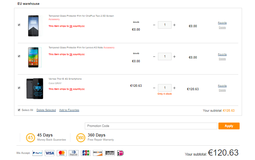Click the Mastercard payment icon
Viewport: 255px width, 160px height.
(62, 153)
